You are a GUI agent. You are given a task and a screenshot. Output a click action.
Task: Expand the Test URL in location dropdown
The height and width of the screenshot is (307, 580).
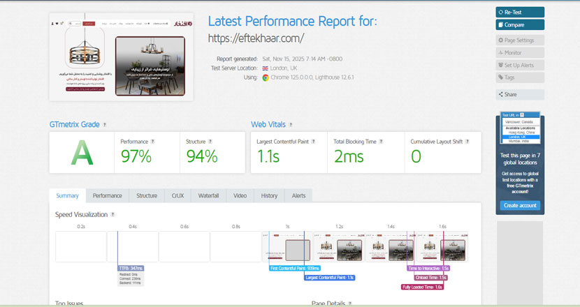click(x=521, y=114)
